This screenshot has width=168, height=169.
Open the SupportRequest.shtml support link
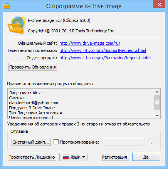click(102, 50)
